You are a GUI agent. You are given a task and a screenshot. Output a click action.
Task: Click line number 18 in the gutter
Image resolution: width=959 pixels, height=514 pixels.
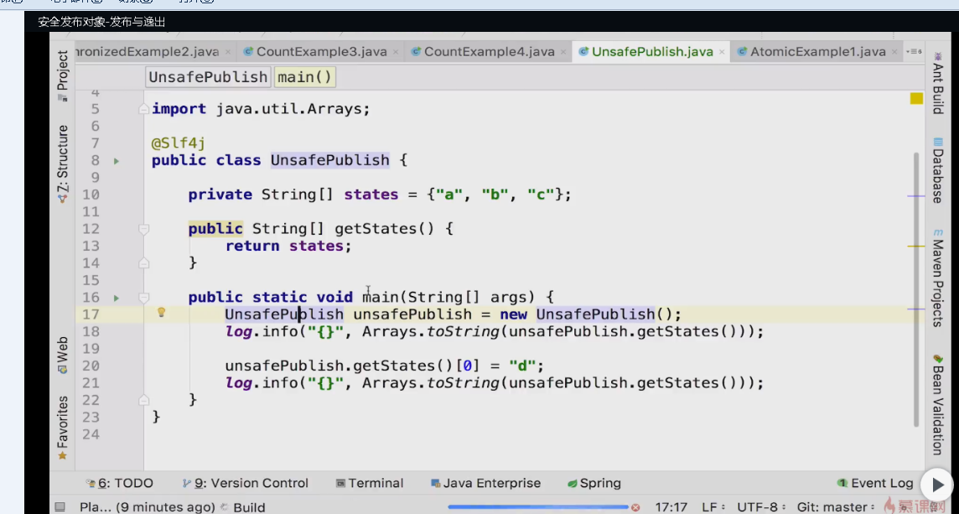pyautogui.click(x=90, y=332)
